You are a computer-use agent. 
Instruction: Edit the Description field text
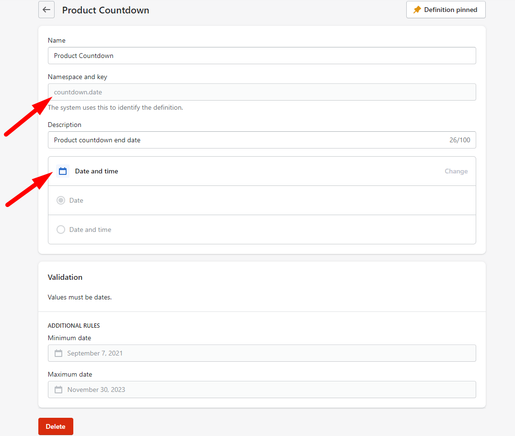262,140
